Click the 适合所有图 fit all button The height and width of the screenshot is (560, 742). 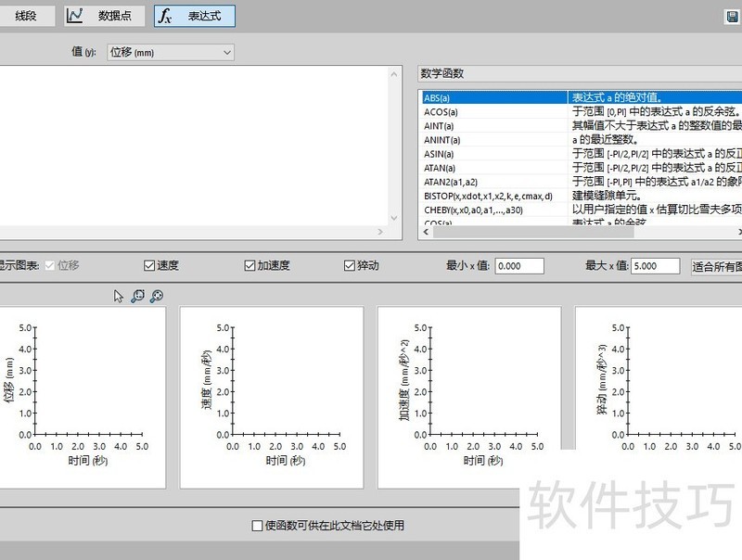point(716,266)
